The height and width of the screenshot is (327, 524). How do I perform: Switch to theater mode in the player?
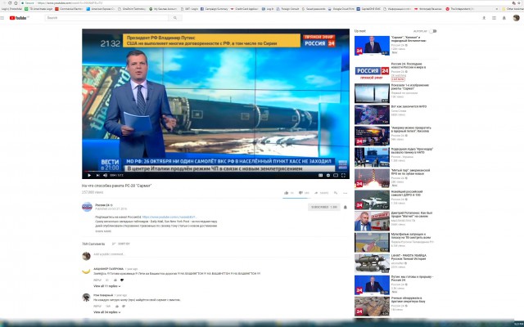[336, 175]
